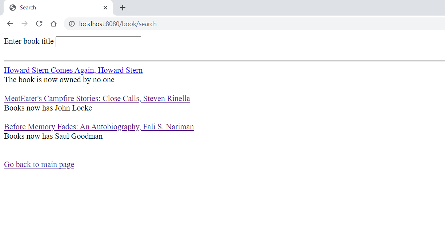Open a new browser tab
Screen dimensions: 445x250
coord(123,8)
